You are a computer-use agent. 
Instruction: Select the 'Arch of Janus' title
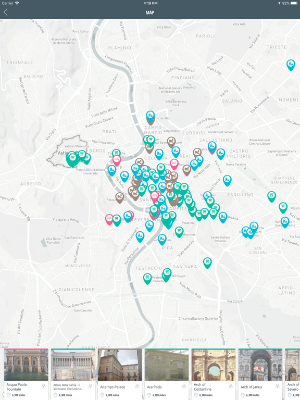click(251, 387)
